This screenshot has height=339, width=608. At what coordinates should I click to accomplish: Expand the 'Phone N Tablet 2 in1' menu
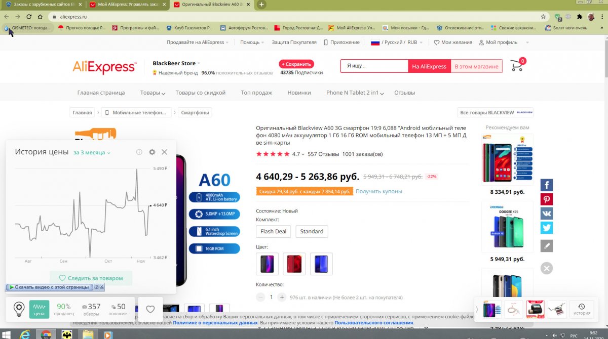click(355, 93)
